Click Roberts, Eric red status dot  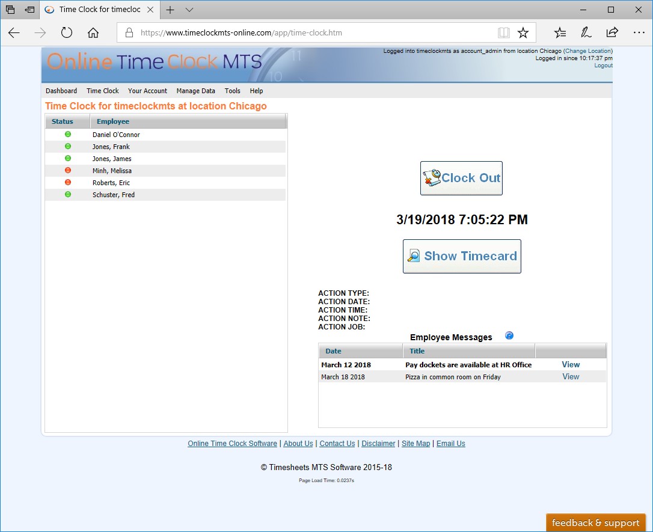68,182
